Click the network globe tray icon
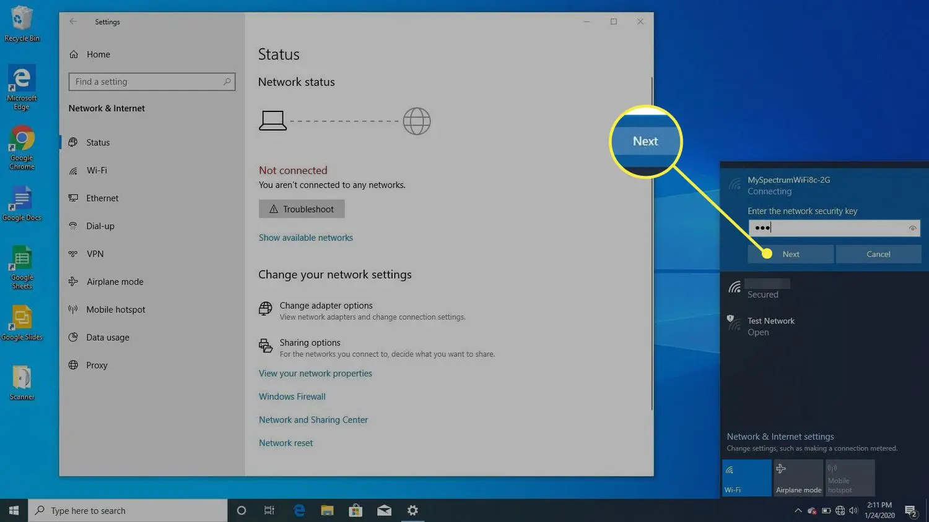 click(840, 511)
